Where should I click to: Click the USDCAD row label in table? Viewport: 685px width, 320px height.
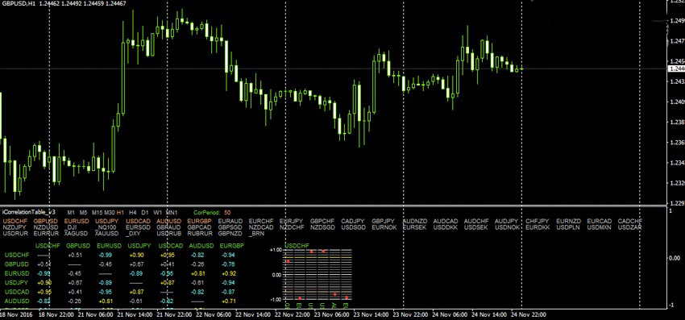click(x=17, y=292)
